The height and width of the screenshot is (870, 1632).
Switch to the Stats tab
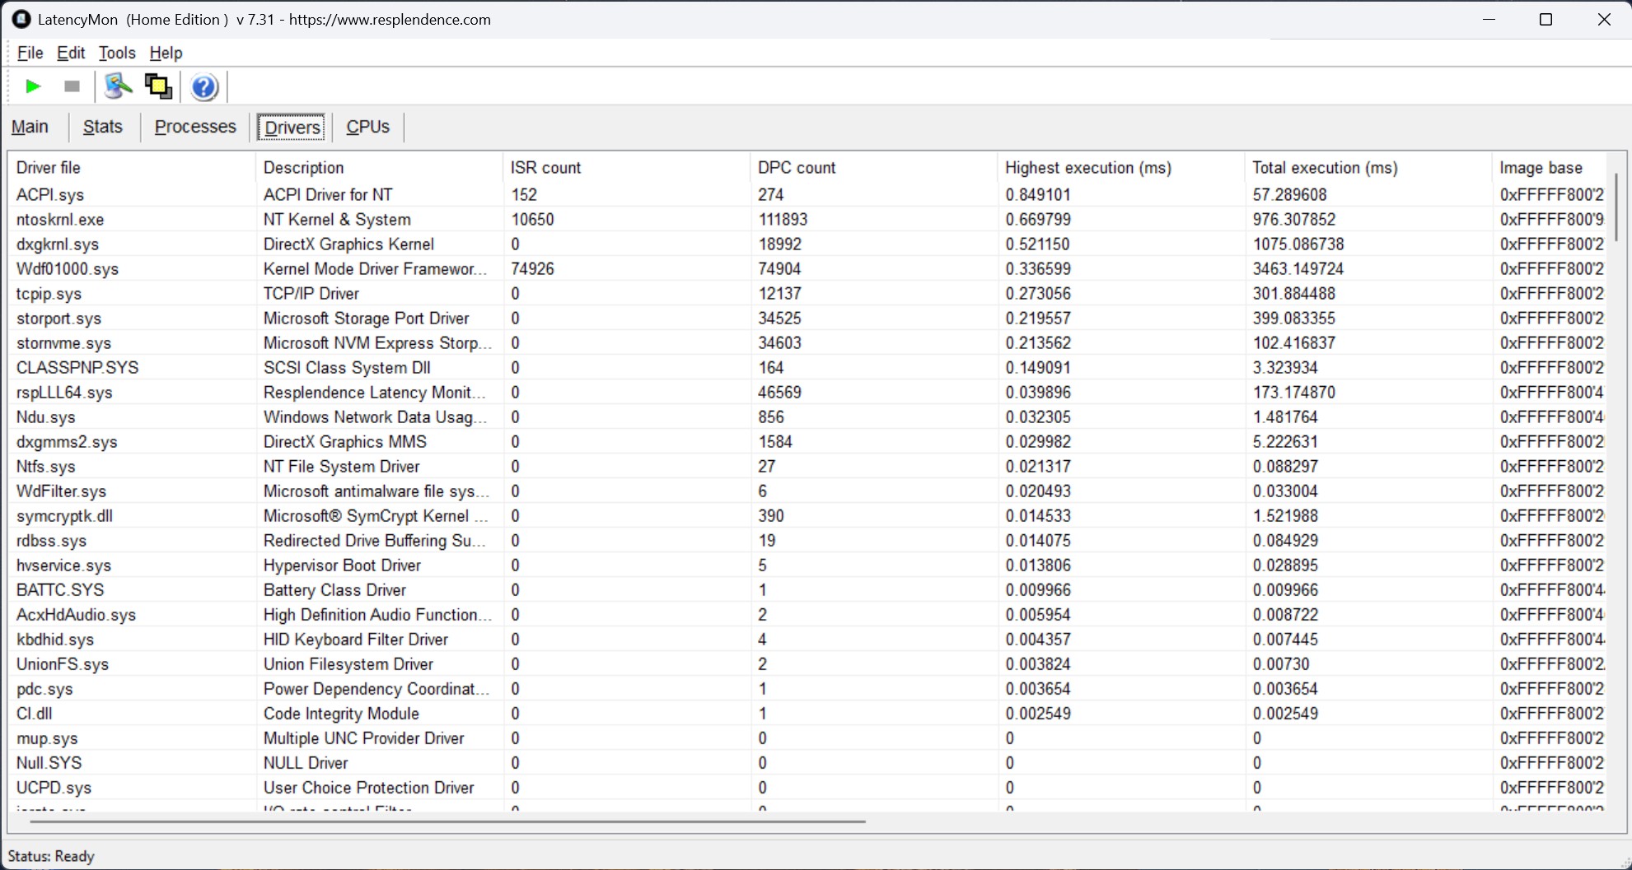(x=102, y=127)
